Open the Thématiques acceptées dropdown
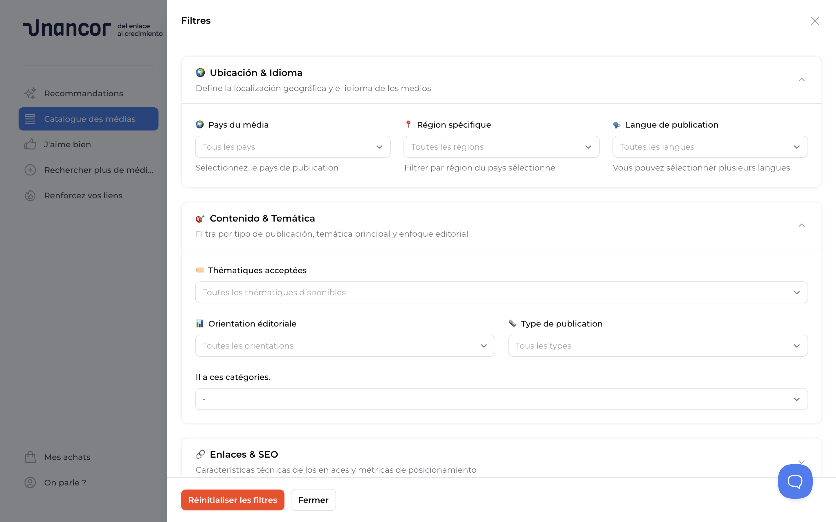836x522 pixels. pyautogui.click(x=501, y=292)
